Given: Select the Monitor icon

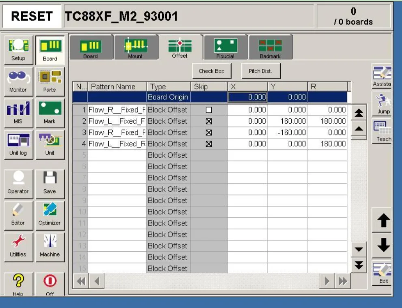Looking at the screenshot, I should pos(18,80).
